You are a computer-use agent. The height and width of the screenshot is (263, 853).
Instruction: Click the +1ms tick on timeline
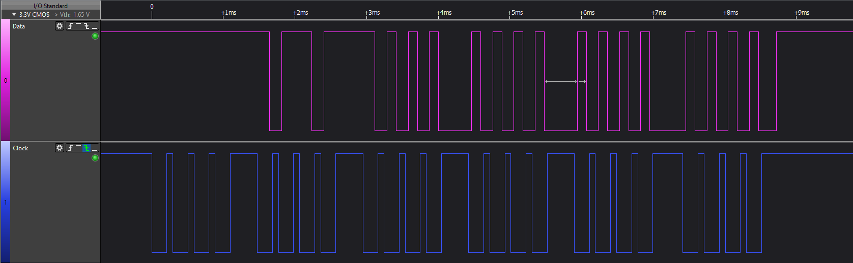[229, 13]
